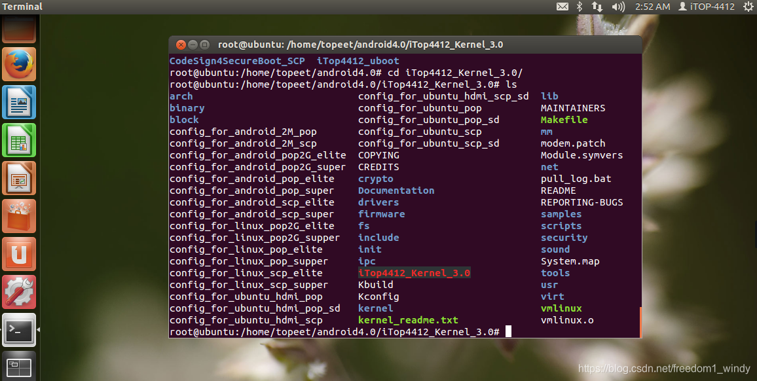Click 'config_for_android_2M_scp' file name
The height and width of the screenshot is (381, 757).
click(243, 143)
